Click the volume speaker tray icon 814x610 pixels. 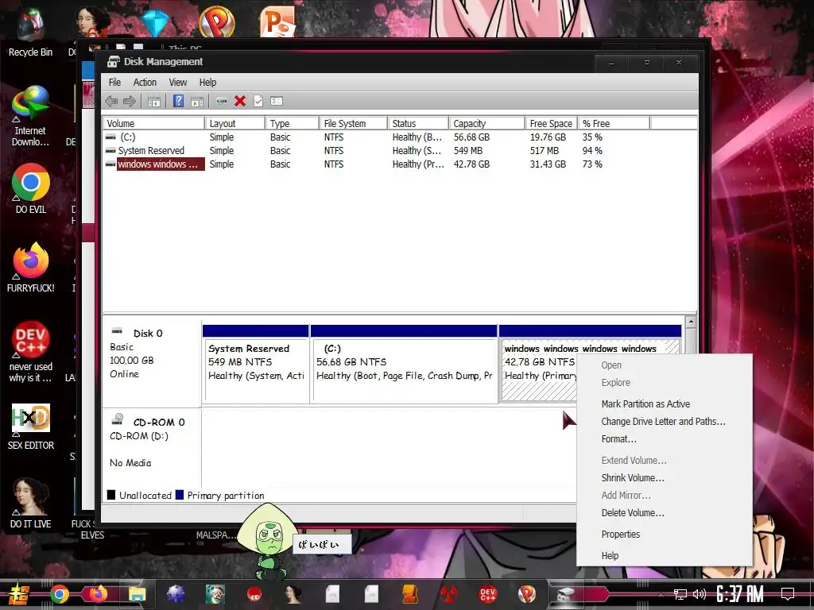700,594
